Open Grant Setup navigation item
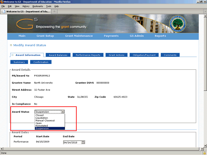This screenshot has width=207, height=155. (x=45, y=36)
